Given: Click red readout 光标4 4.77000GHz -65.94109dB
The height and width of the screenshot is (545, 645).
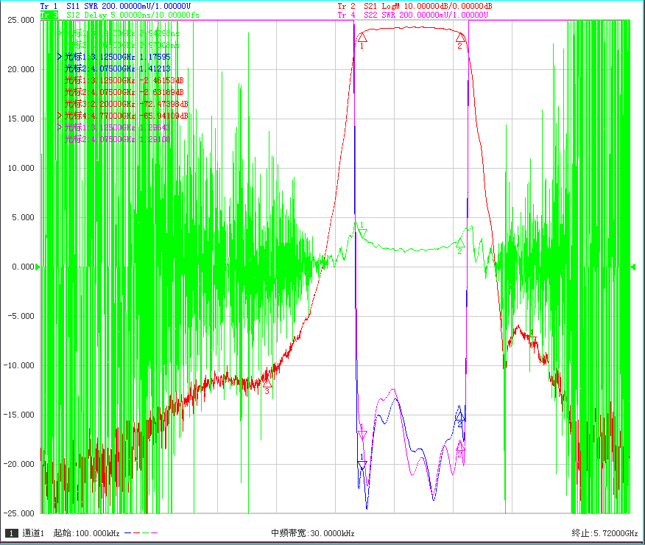Looking at the screenshot, I should pos(126,116).
